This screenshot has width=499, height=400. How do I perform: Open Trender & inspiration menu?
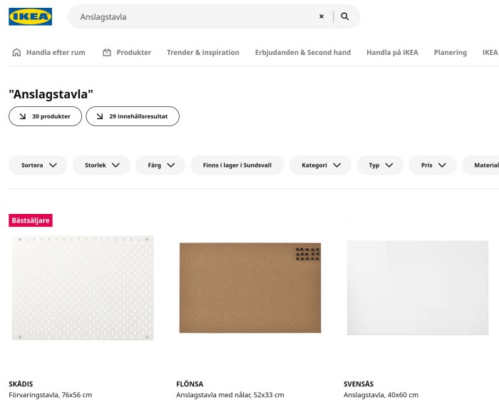203,53
